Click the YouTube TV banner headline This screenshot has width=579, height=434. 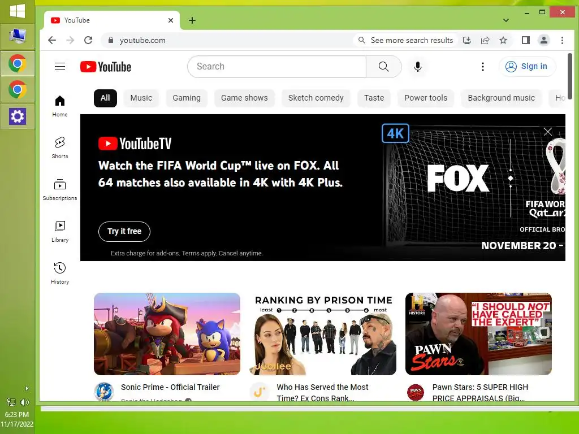click(221, 174)
